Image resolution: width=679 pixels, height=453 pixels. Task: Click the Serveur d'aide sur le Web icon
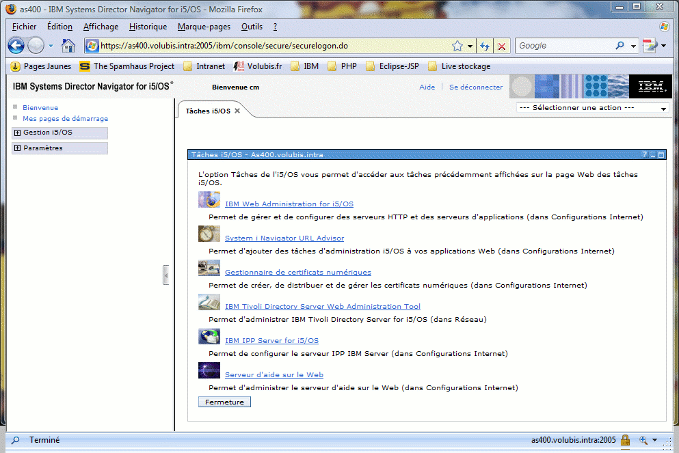pyautogui.click(x=209, y=371)
